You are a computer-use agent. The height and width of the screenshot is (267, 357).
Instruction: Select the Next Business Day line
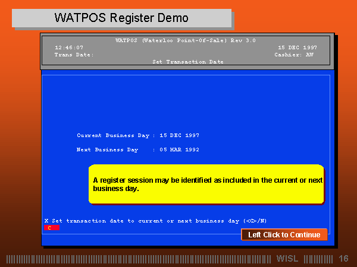point(138,150)
